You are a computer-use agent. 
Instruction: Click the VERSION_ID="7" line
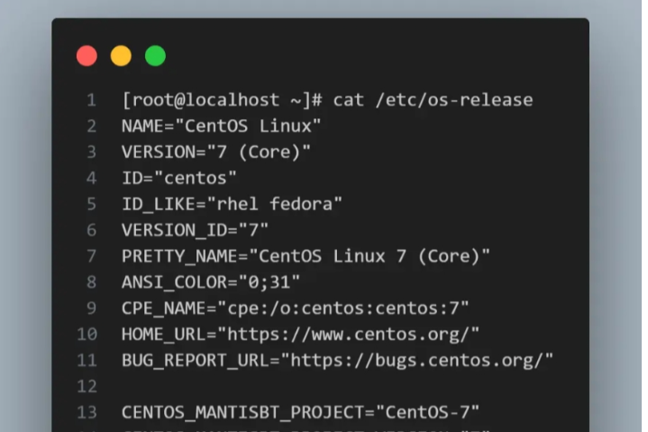point(195,230)
